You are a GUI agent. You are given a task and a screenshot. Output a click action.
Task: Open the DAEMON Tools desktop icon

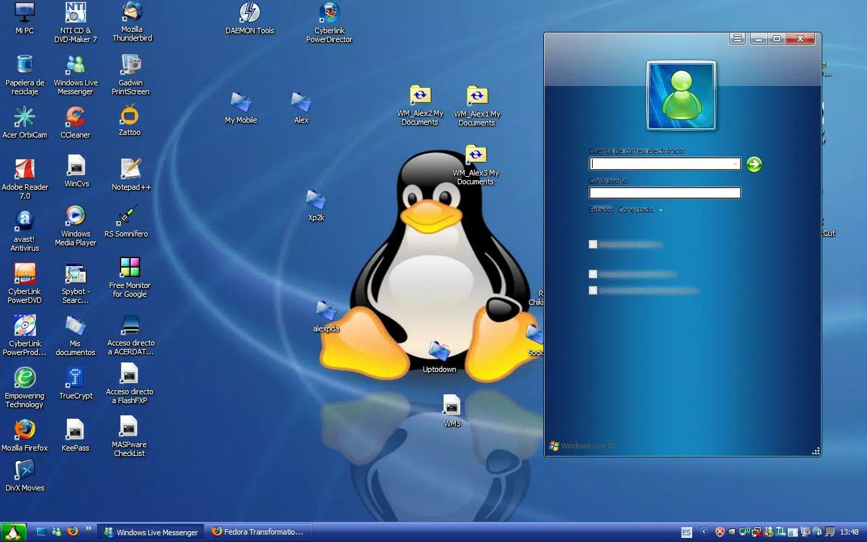(250, 18)
